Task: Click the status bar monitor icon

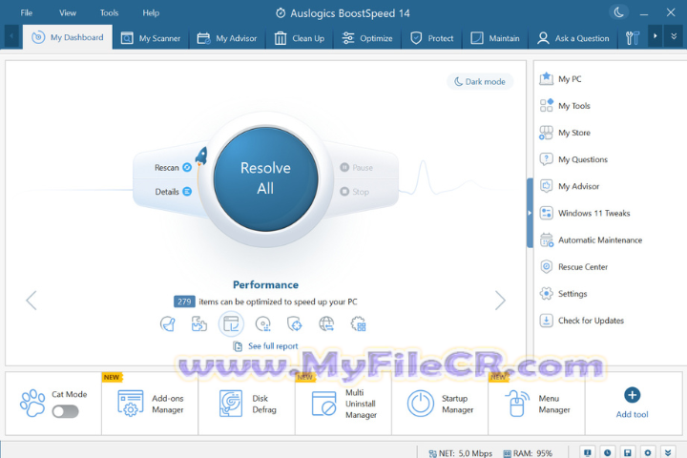Action: point(588,452)
